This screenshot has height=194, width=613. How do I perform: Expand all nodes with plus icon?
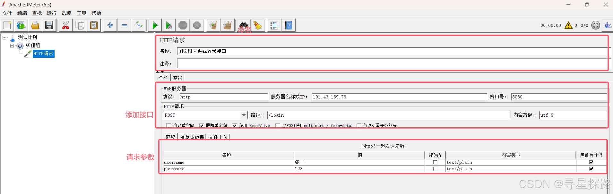coord(110,25)
